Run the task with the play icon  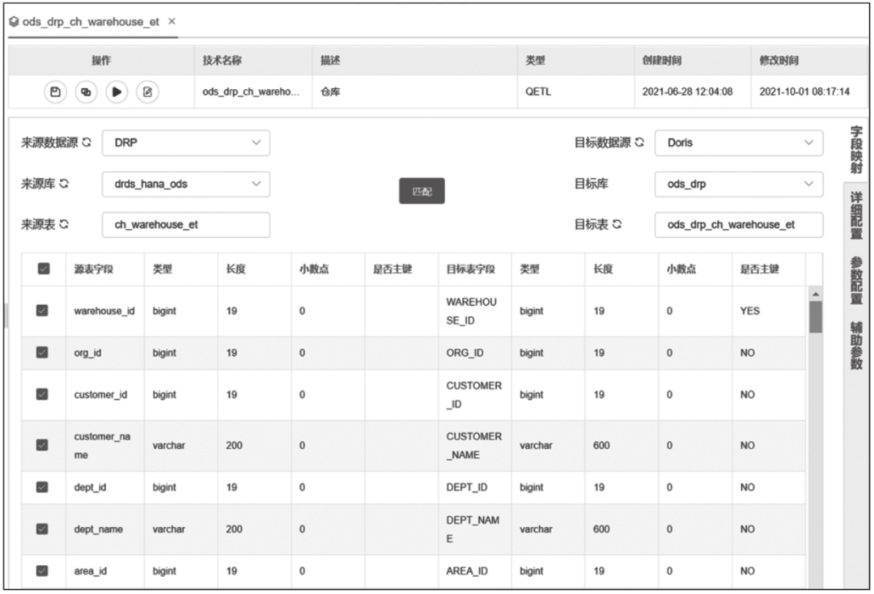click(117, 92)
